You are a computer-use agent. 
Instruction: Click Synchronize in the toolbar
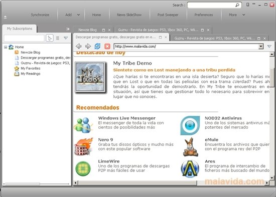pyautogui.click(x=40, y=15)
